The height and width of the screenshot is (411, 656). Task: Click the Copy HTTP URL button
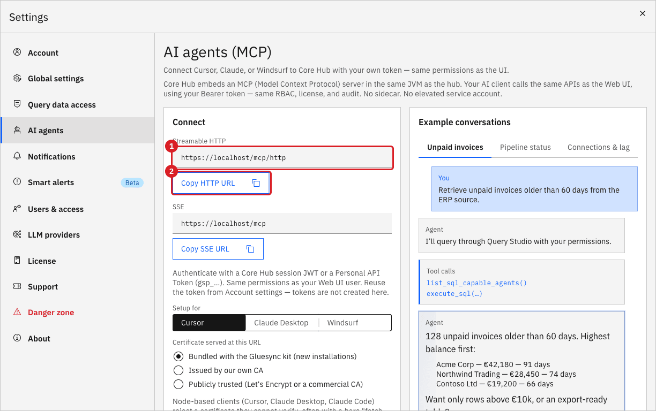[x=221, y=183]
